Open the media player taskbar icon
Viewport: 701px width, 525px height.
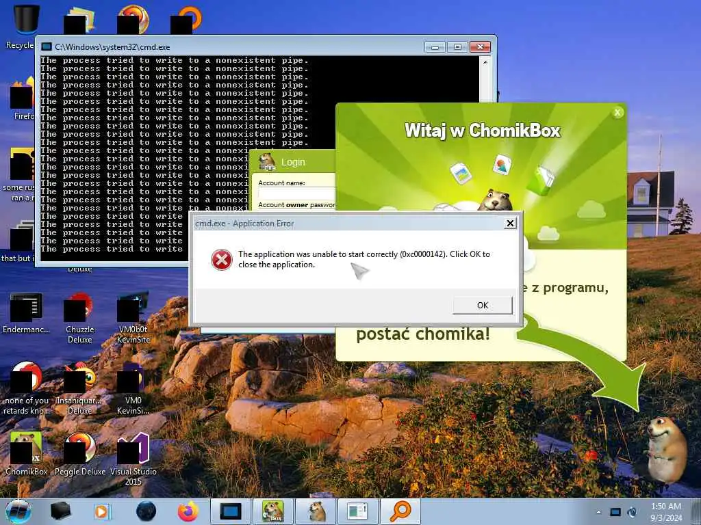click(x=103, y=511)
